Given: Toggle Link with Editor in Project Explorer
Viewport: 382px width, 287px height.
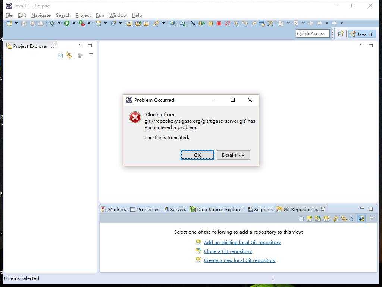Looking at the screenshot, I should click(69, 56).
